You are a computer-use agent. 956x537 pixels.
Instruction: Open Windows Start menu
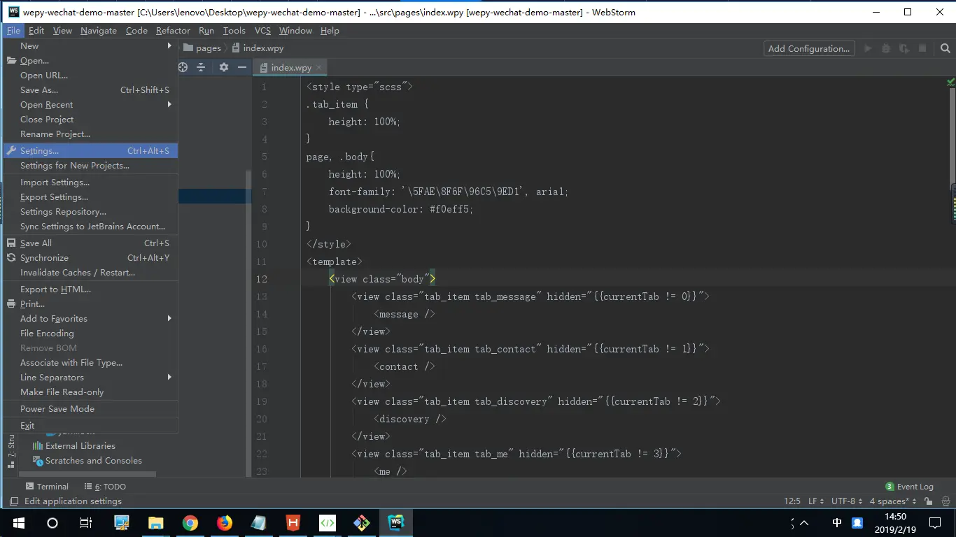coord(18,523)
